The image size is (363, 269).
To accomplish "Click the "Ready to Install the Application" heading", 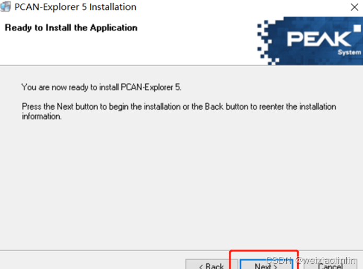I will pos(71,28).
